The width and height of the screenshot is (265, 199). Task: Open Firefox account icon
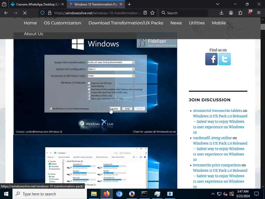tap(231, 13)
